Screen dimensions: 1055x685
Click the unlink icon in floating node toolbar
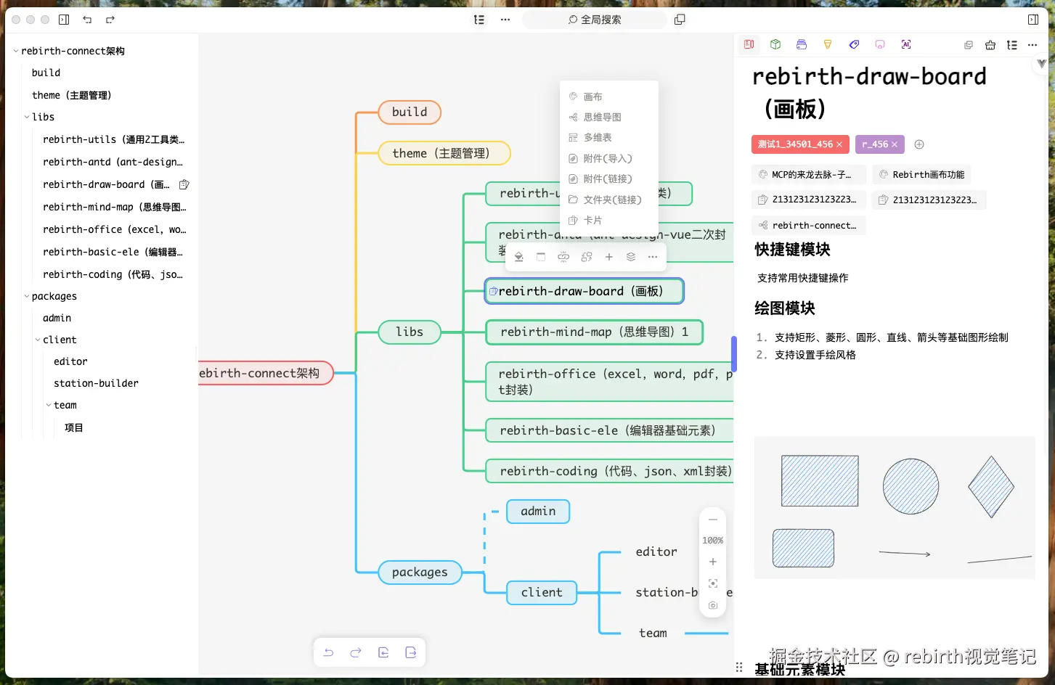[x=563, y=256]
